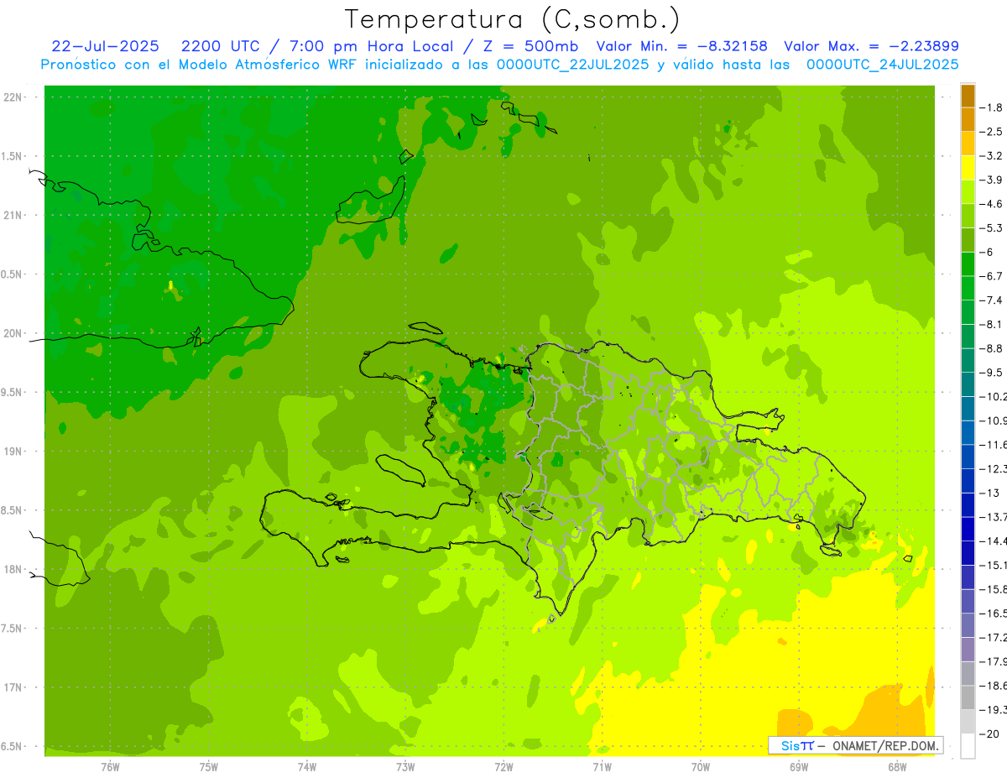The height and width of the screenshot is (778, 1007).
Task: Click the 17N latitude axis label
Action: 13,687
